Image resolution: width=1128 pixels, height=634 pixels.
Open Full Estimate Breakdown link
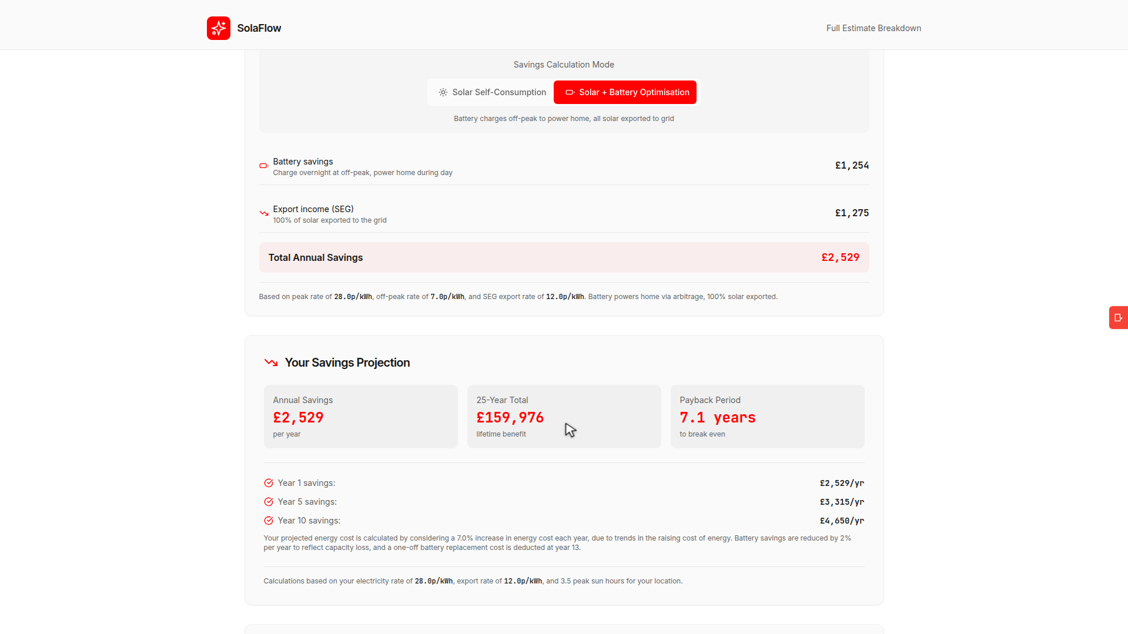coord(873,28)
